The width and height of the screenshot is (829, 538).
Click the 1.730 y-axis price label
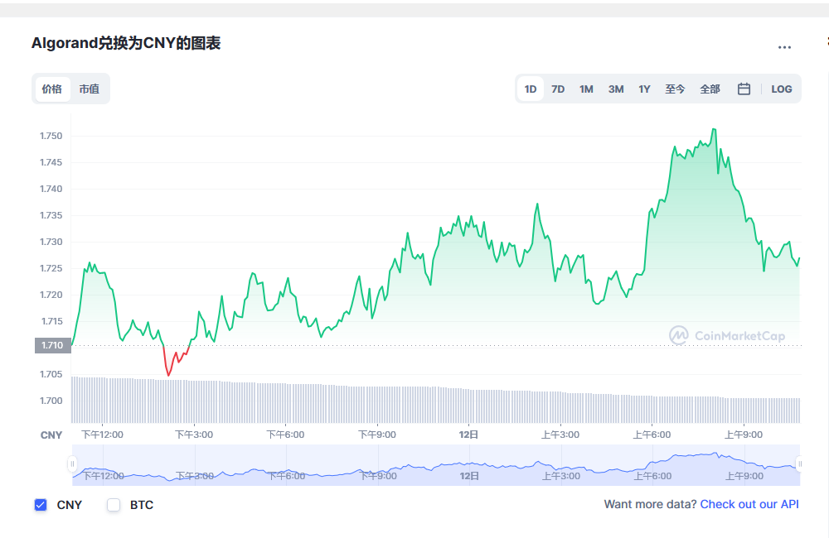(51, 242)
